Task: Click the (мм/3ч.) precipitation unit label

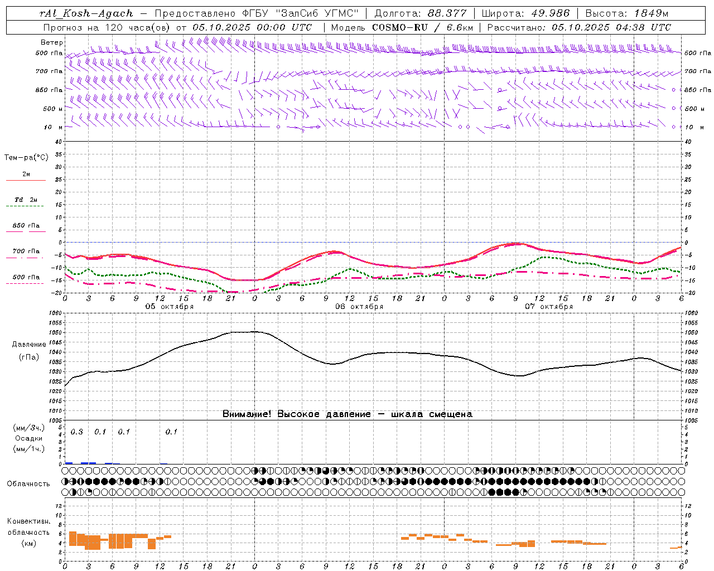Action: 29,428
